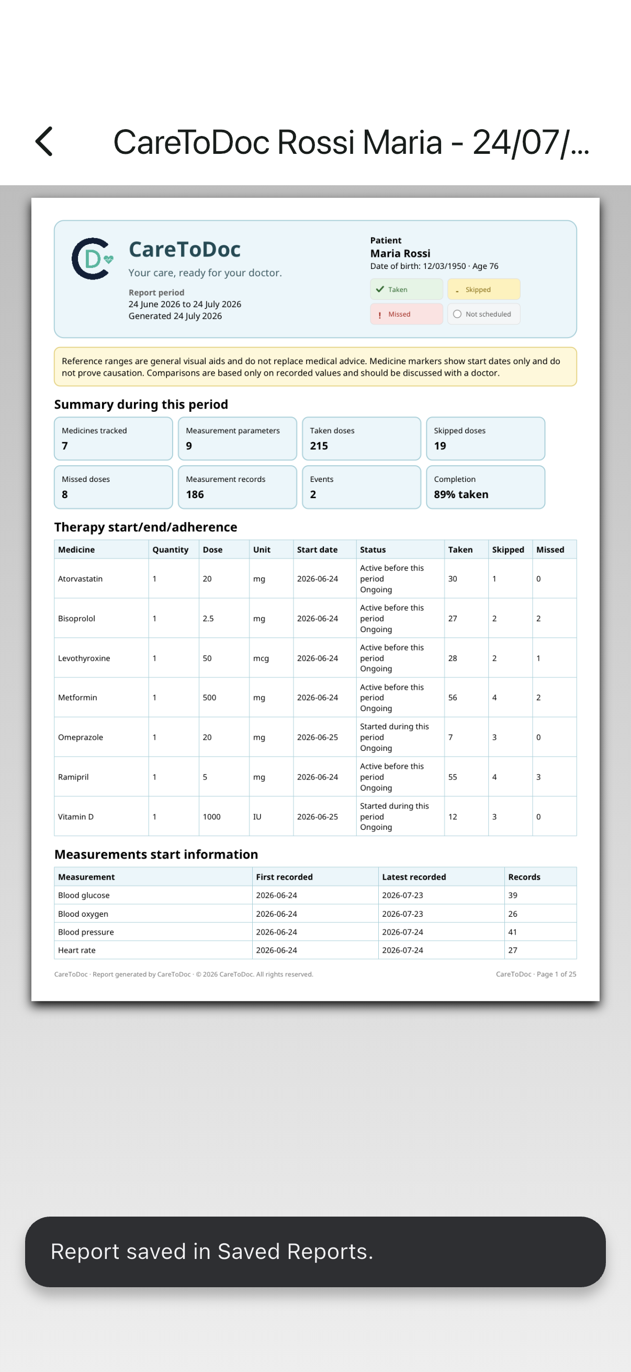Screen dimensions: 631x1372
Task: Click the Blood pressure row
Action: coord(315,932)
